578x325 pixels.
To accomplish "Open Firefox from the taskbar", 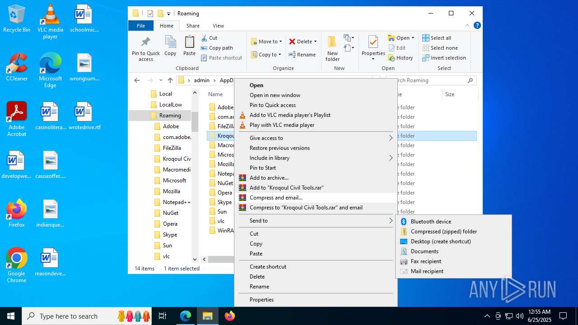I will 230,316.
